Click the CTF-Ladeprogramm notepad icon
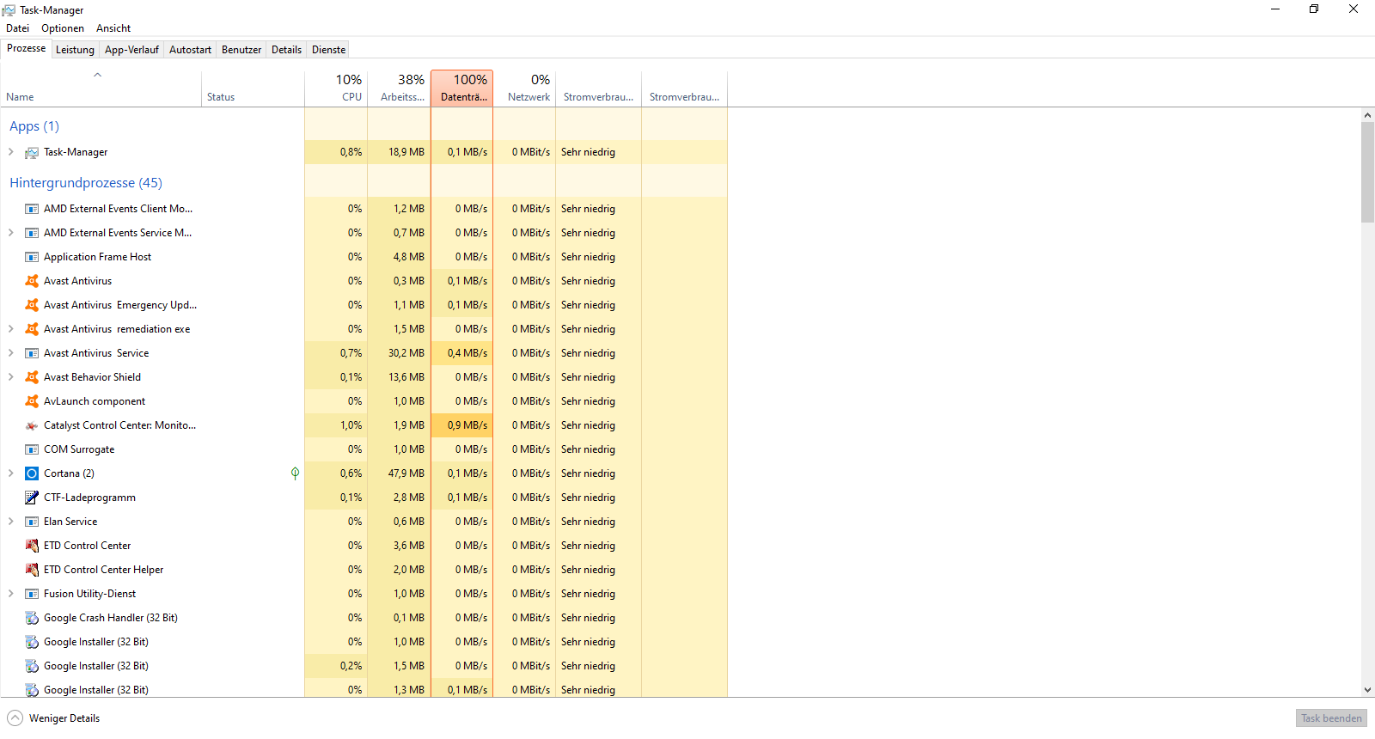Viewport: 1375px width, 739px height. click(x=32, y=498)
